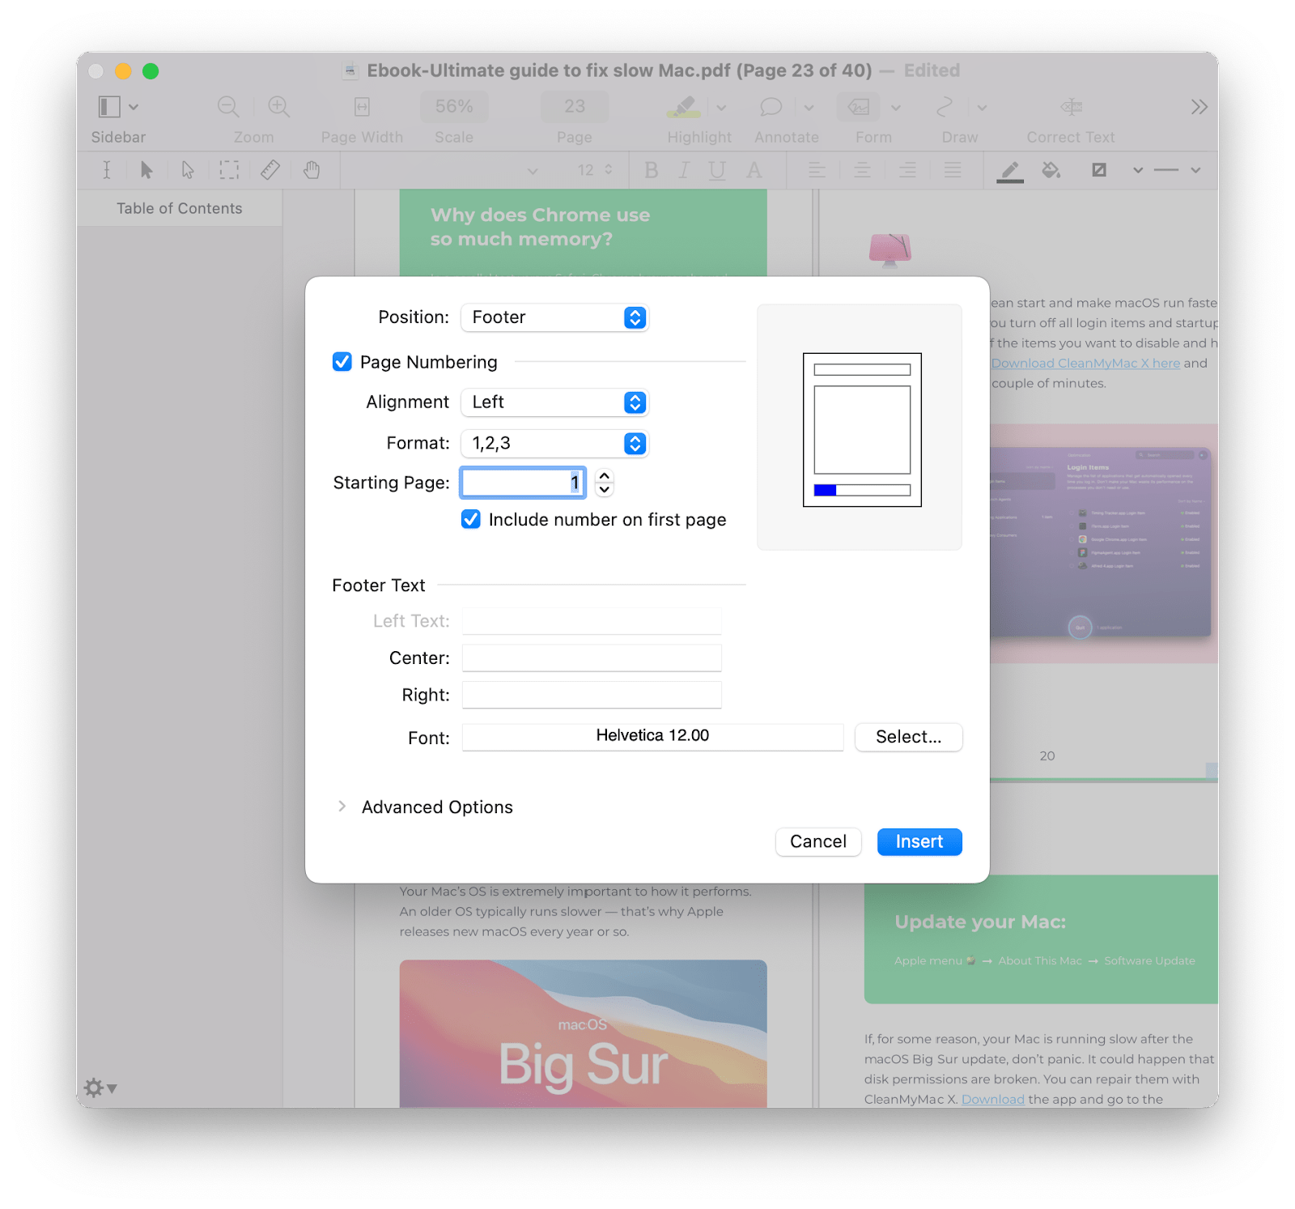Open the Format dropdown showing 1,2,3
This screenshot has height=1209, width=1295.
(554, 443)
